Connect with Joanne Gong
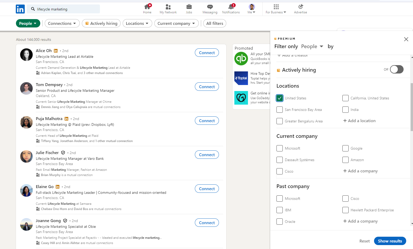The height and width of the screenshot is (249, 413). [207, 223]
